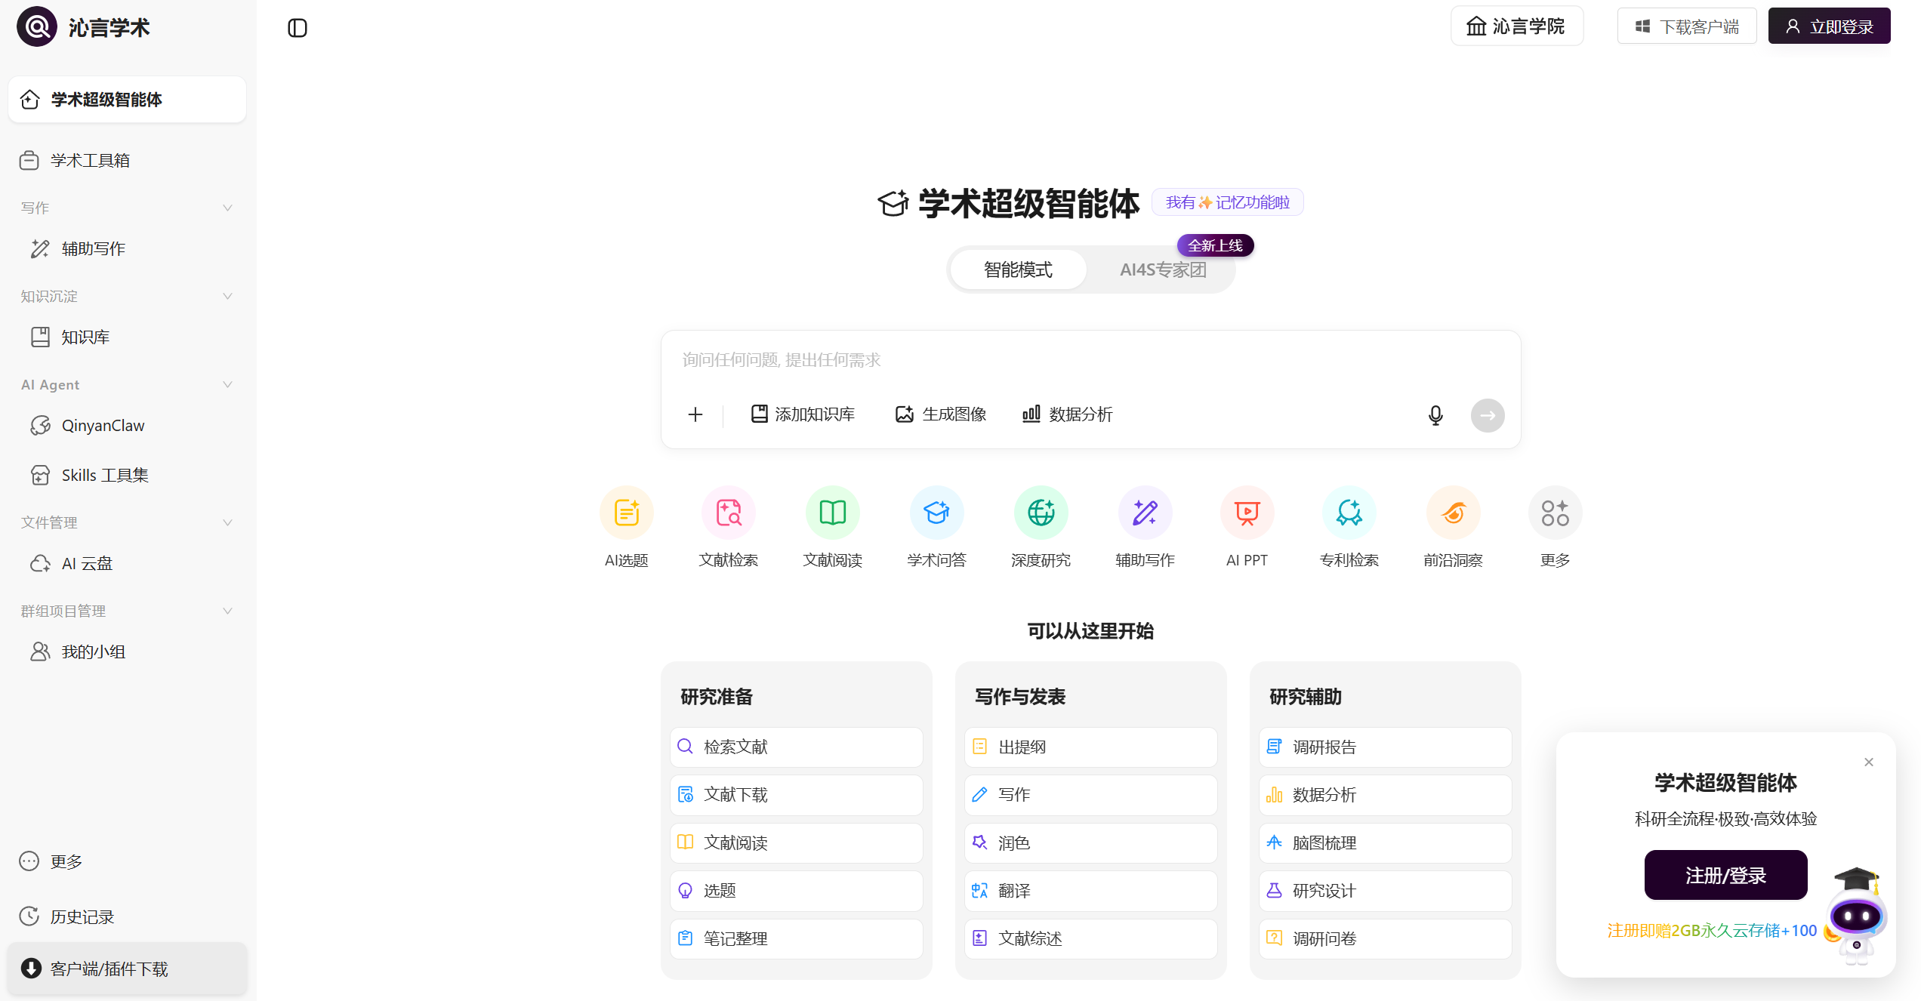This screenshot has height=1001, width=1921.
Task: Click 数据分析 in 研究辅助 card
Action: point(1385,794)
